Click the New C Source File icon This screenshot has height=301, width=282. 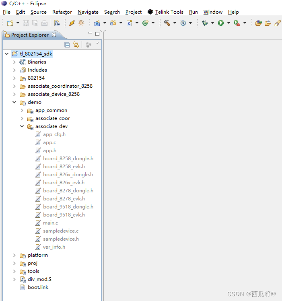130,23
